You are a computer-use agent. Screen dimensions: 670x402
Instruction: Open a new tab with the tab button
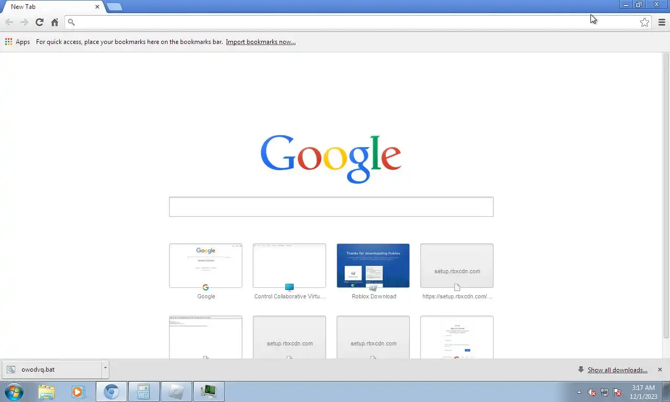pos(114,7)
